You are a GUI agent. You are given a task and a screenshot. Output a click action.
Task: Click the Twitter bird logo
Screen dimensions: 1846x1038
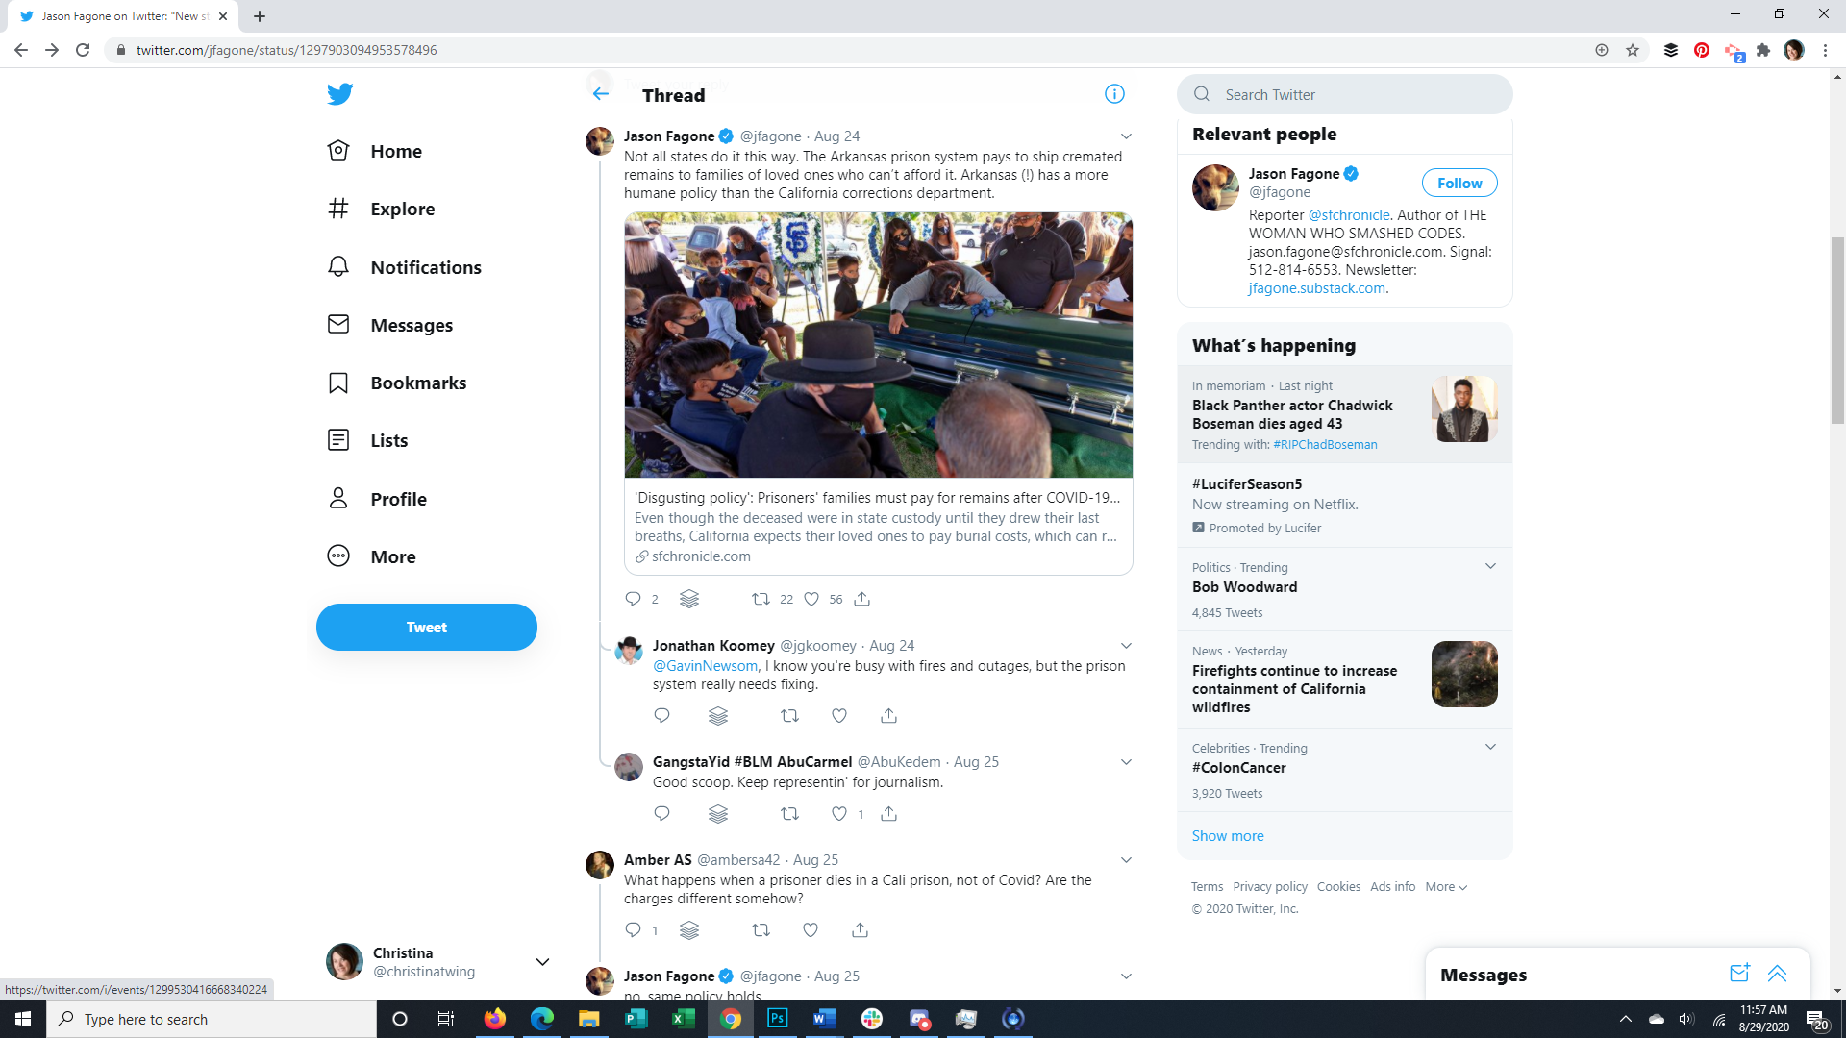[x=339, y=94]
